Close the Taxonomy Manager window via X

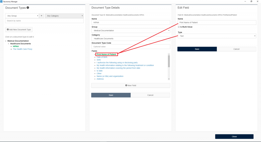point(257,2)
